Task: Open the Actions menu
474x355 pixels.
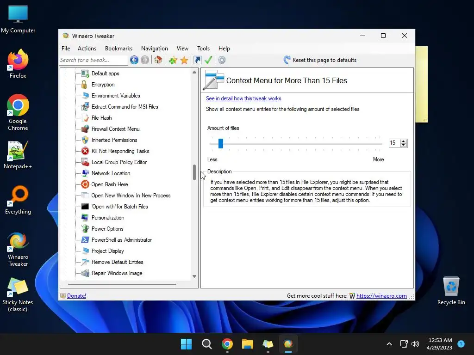Action: (87, 48)
